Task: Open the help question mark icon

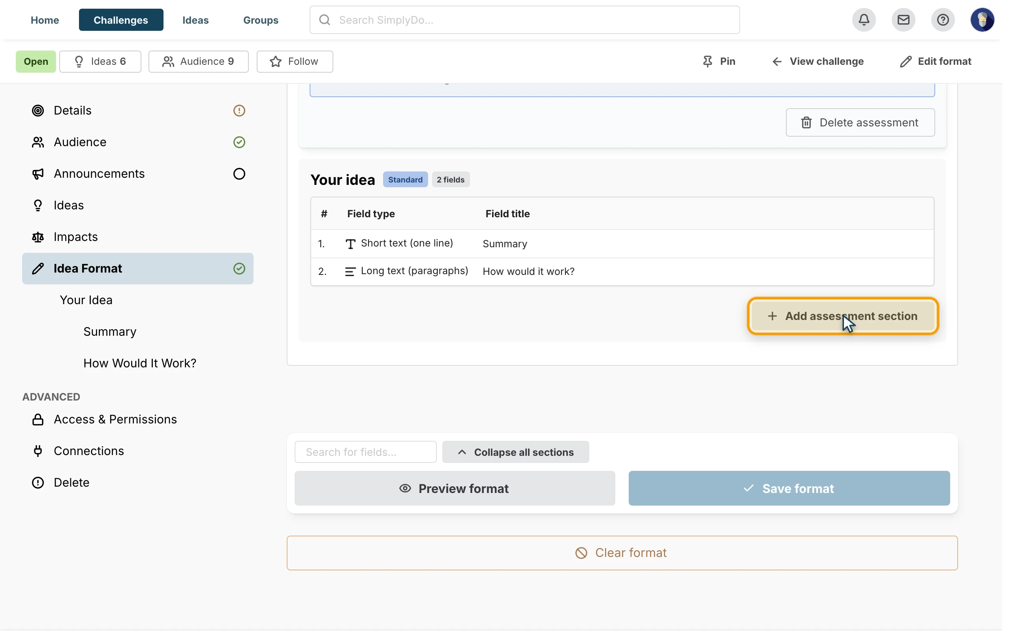Action: click(x=943, y=20)
